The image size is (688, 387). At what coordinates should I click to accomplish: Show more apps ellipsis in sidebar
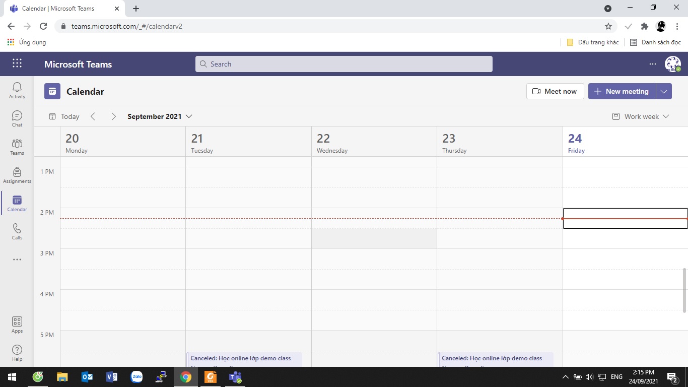(17, 260)
